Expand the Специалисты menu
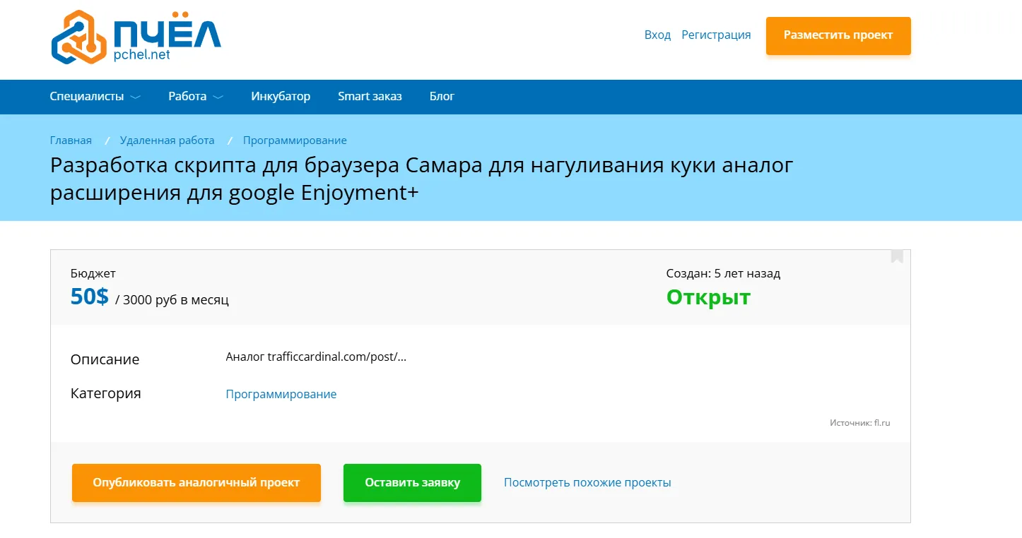Viewport: 1022px width, 538px height. coord(95,97)
